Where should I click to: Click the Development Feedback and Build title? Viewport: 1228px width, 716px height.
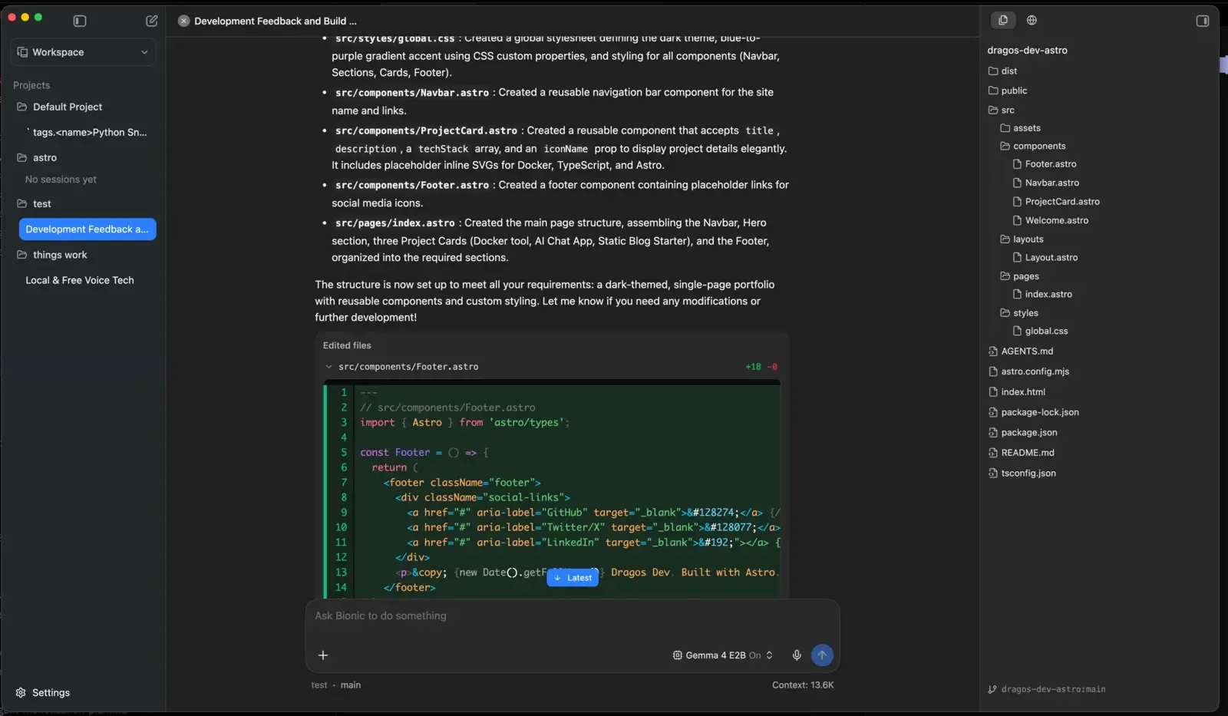click(276, 21)
